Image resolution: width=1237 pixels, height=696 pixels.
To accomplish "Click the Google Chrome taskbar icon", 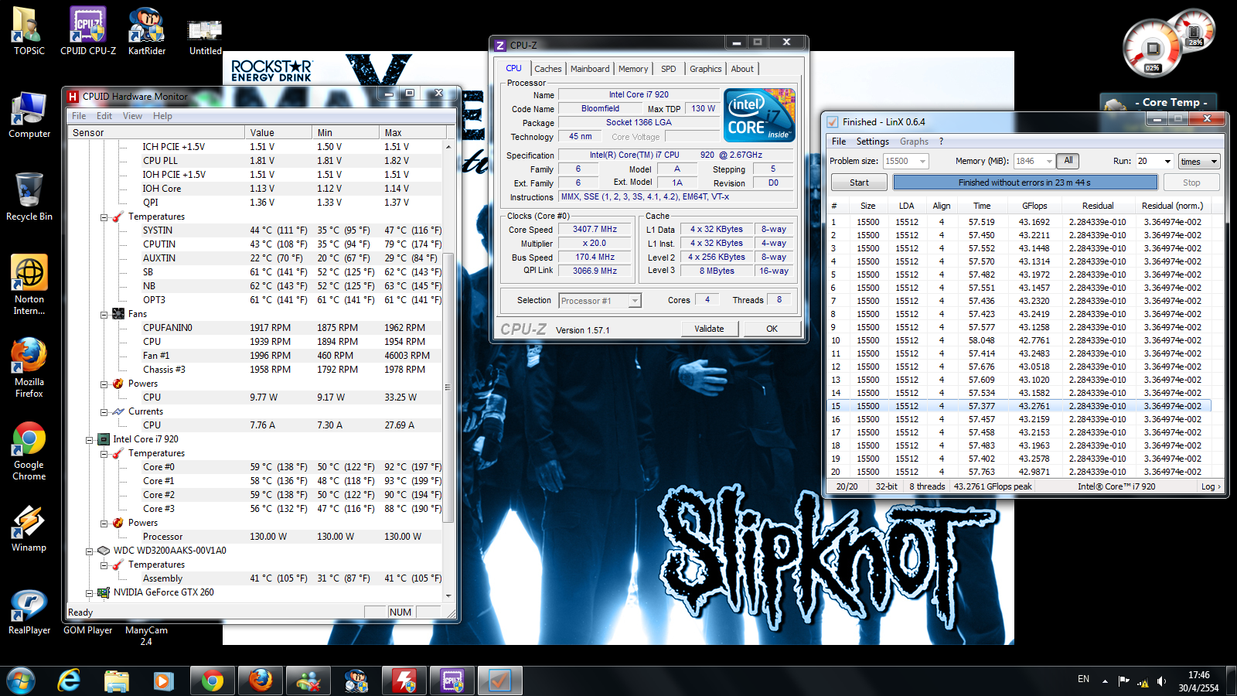I will click(x=212, y=681).
